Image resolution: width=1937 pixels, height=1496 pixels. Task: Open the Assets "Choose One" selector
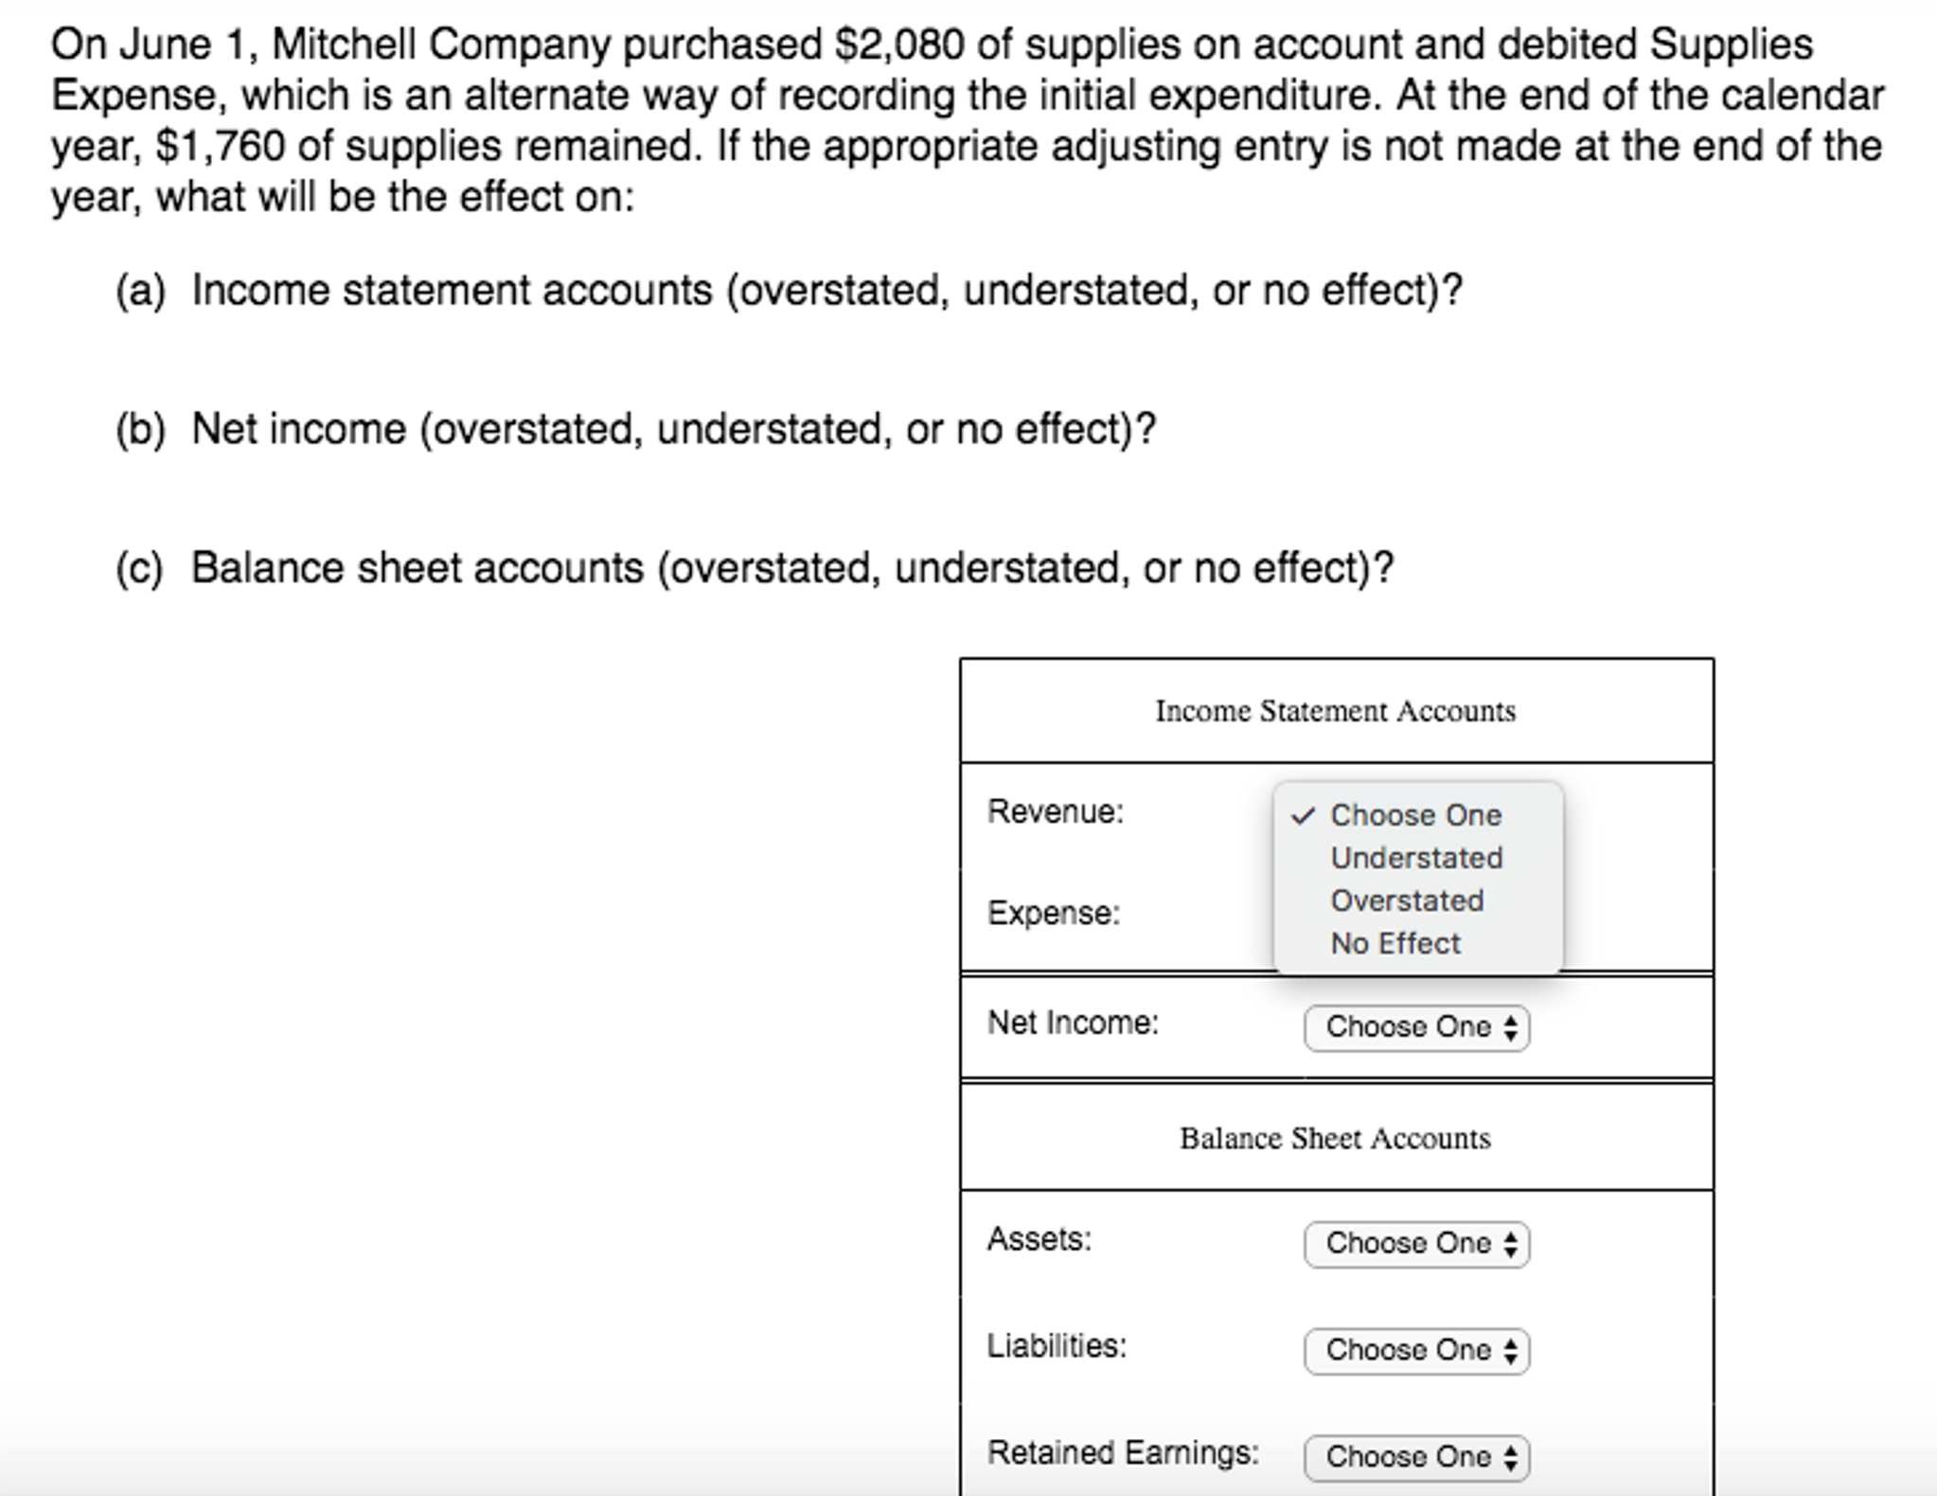(x=1415, y=1244)
